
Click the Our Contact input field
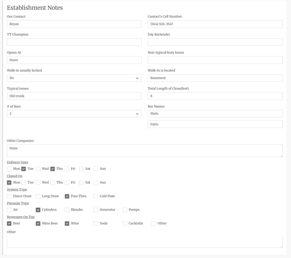pyautogui.click(x=74, y=24)
